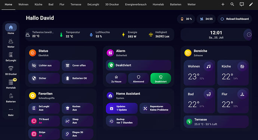This screenshot has height=140, width=258.
Task: Toggle the TV Board An switch
Action: coord(44,121)
